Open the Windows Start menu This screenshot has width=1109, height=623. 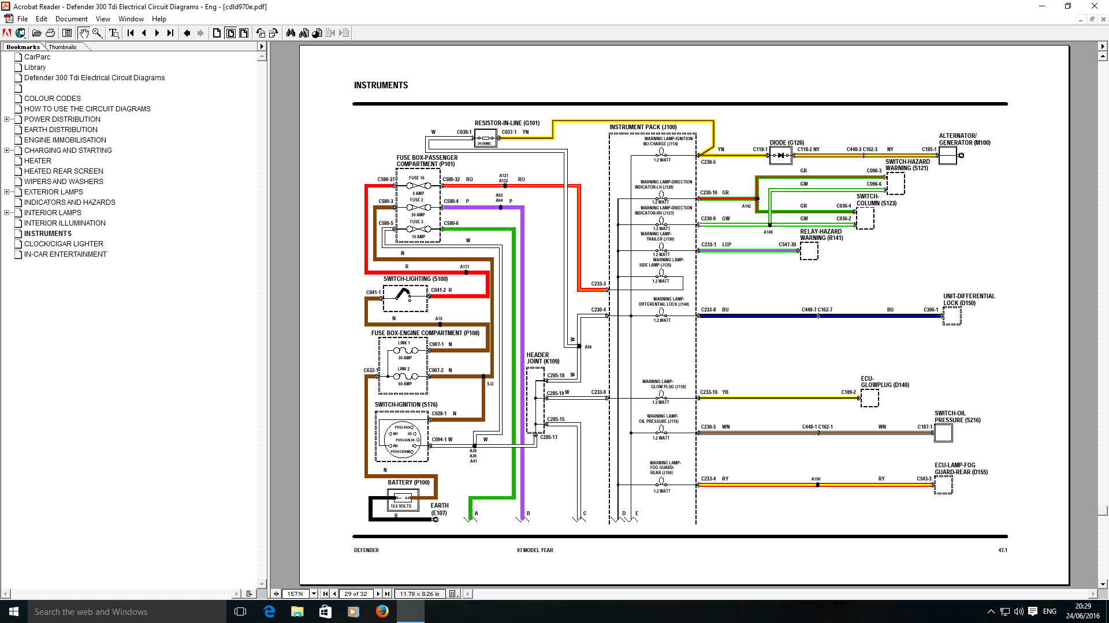14,611
